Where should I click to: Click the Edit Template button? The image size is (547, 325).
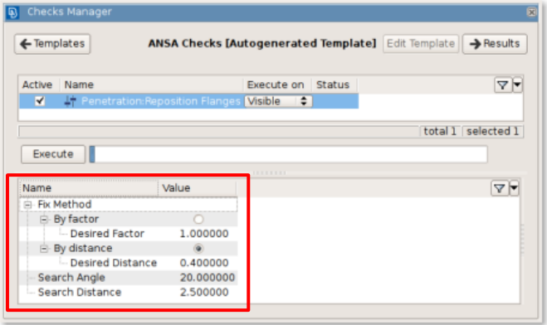click(x=421, y=44)
